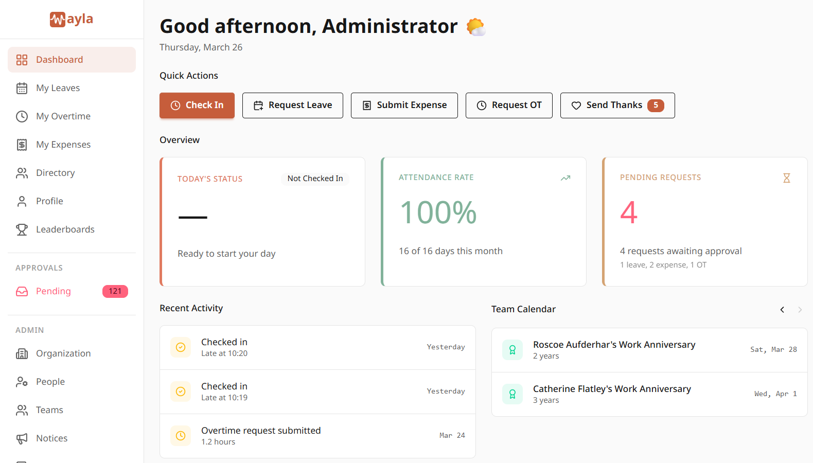Open the Attendance Rate 100% card

[484, 222]
